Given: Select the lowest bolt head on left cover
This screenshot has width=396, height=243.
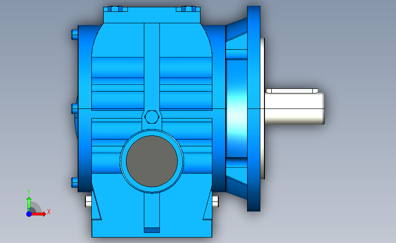Looking at the screenshot, I should [75, 182].
